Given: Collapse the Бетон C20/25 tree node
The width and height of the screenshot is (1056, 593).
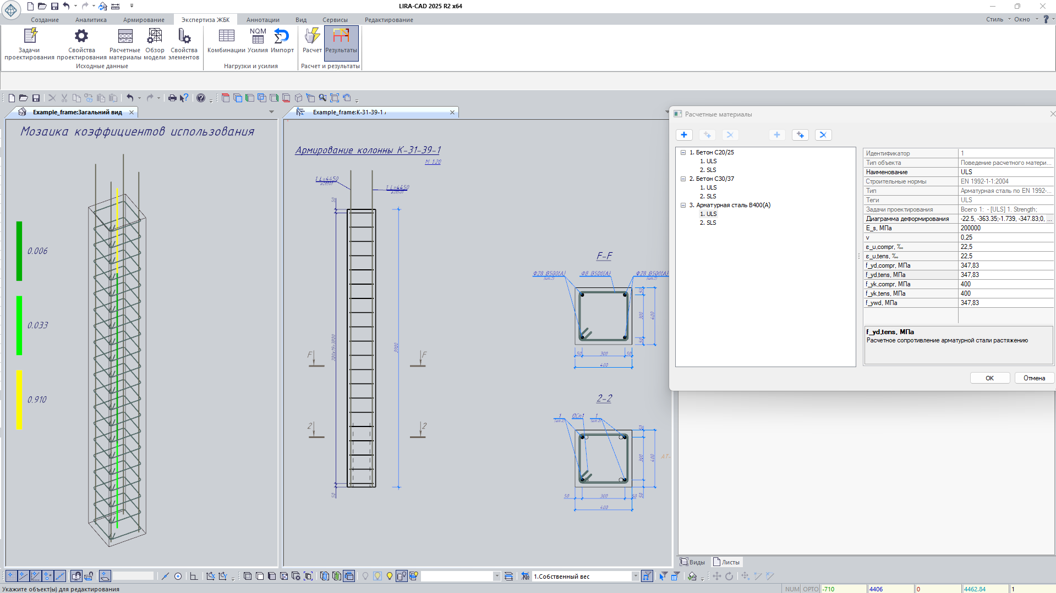Looking at the screenshot, I should (683, 153).
